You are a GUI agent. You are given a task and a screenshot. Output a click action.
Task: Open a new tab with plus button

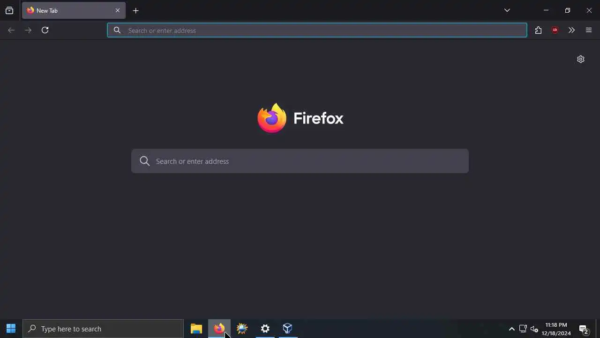(x=136, y=10)
